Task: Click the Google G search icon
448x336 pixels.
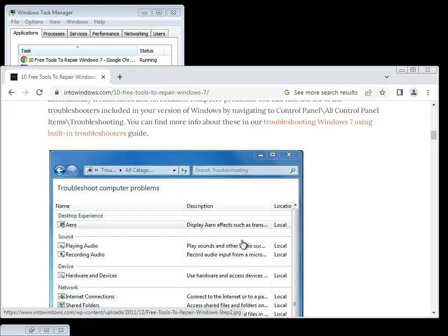Action: 287,92
